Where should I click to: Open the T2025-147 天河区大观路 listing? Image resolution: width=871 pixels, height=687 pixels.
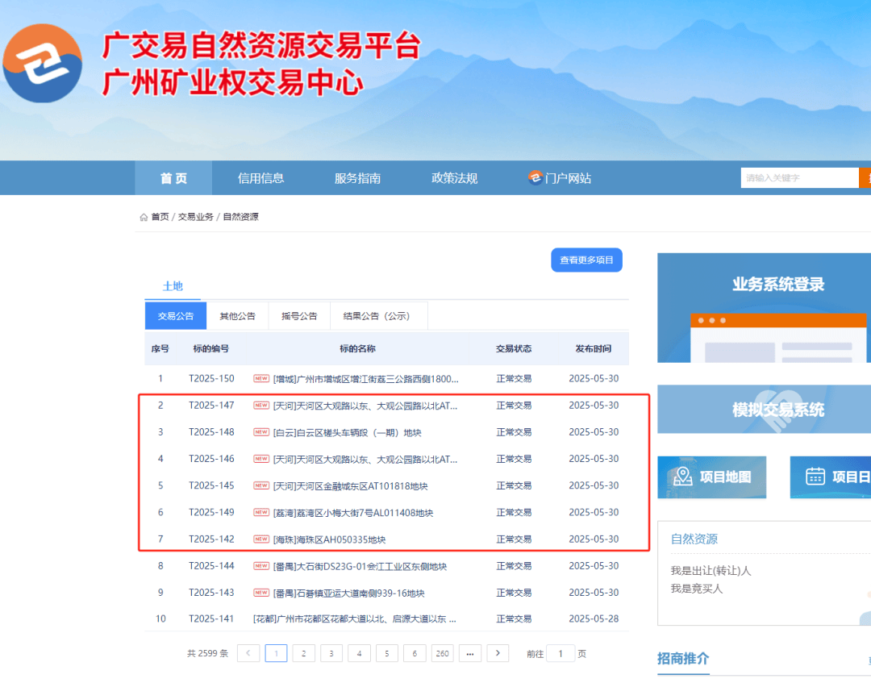pos(365,406)
